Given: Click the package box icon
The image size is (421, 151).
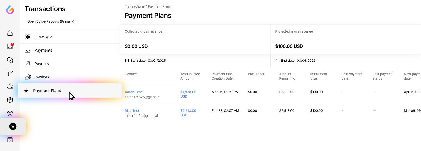Looking at the screenshot, I should (x=10, y=100).
